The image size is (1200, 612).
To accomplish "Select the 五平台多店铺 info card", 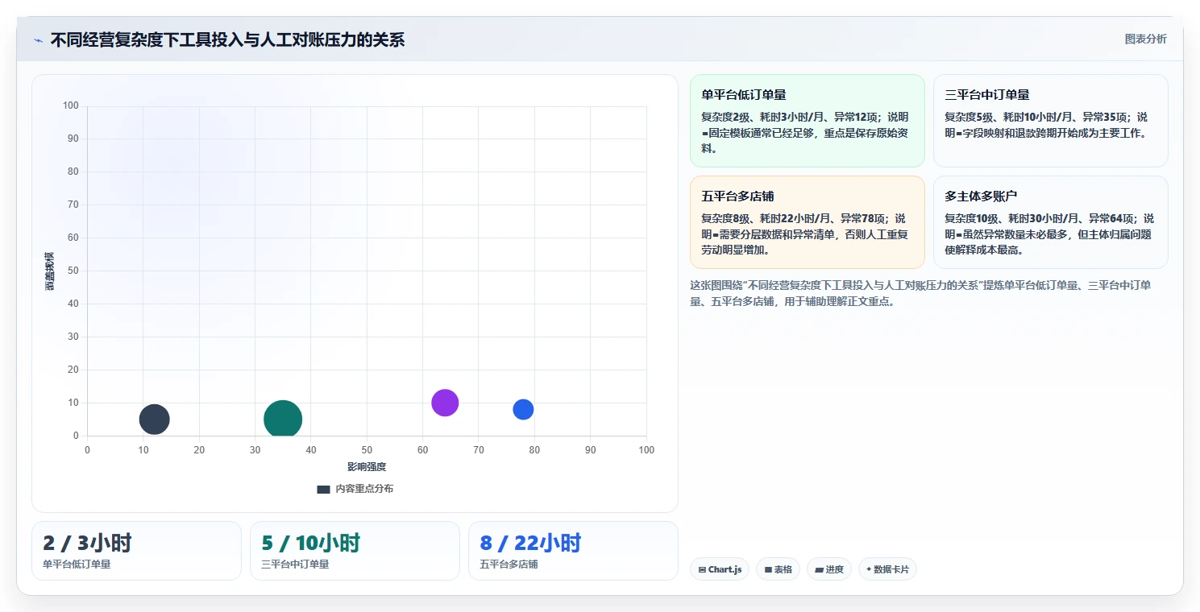I will (807, 222).
